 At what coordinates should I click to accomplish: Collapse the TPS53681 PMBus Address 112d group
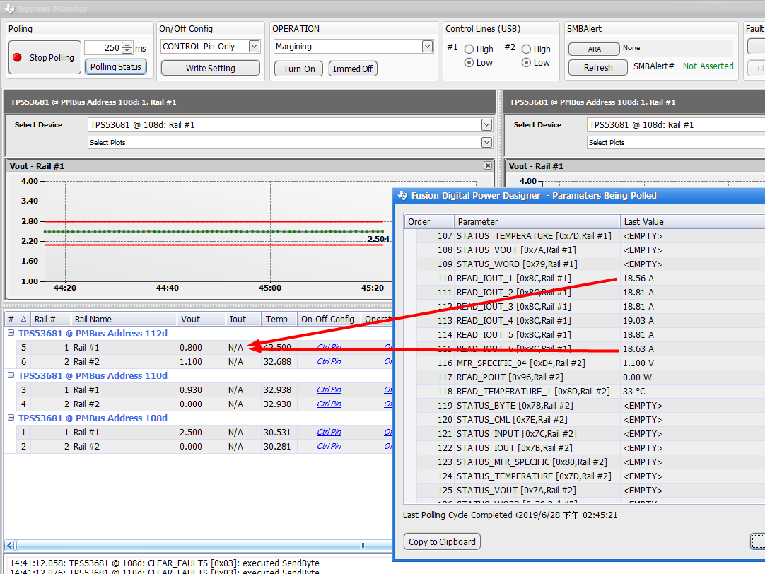11,333
